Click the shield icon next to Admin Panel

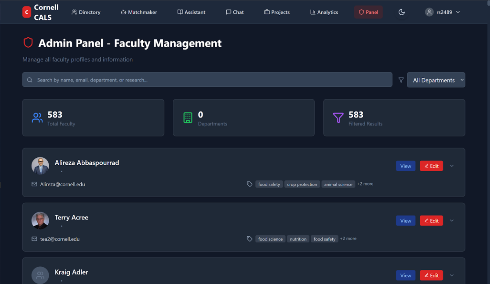(x=28, y=42)
